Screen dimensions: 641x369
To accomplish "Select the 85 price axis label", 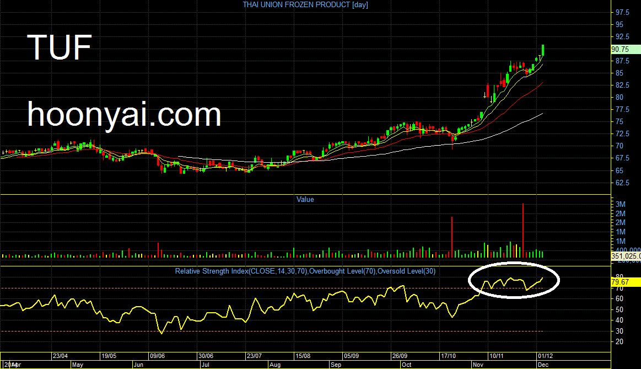I will coord(620,73).
